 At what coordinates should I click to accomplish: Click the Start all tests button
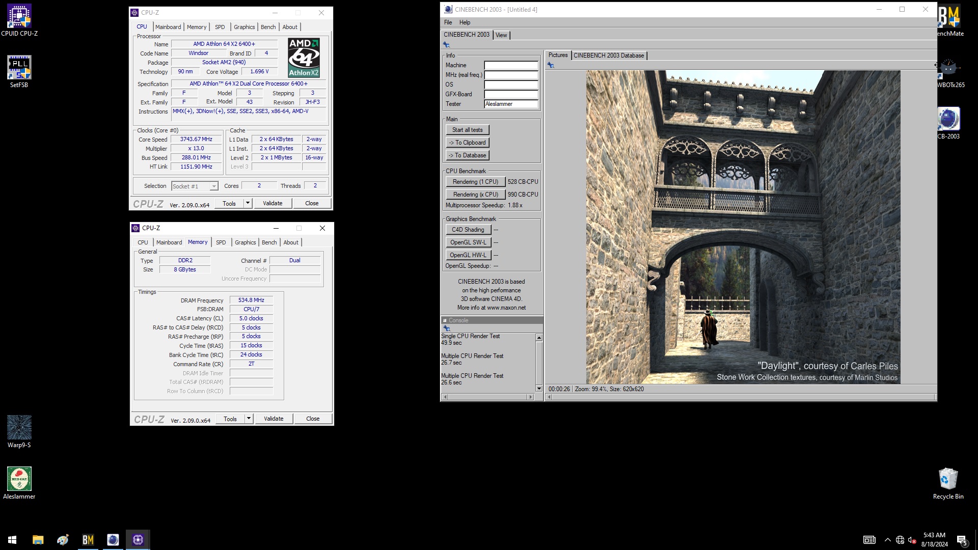[x=467, y=130]
